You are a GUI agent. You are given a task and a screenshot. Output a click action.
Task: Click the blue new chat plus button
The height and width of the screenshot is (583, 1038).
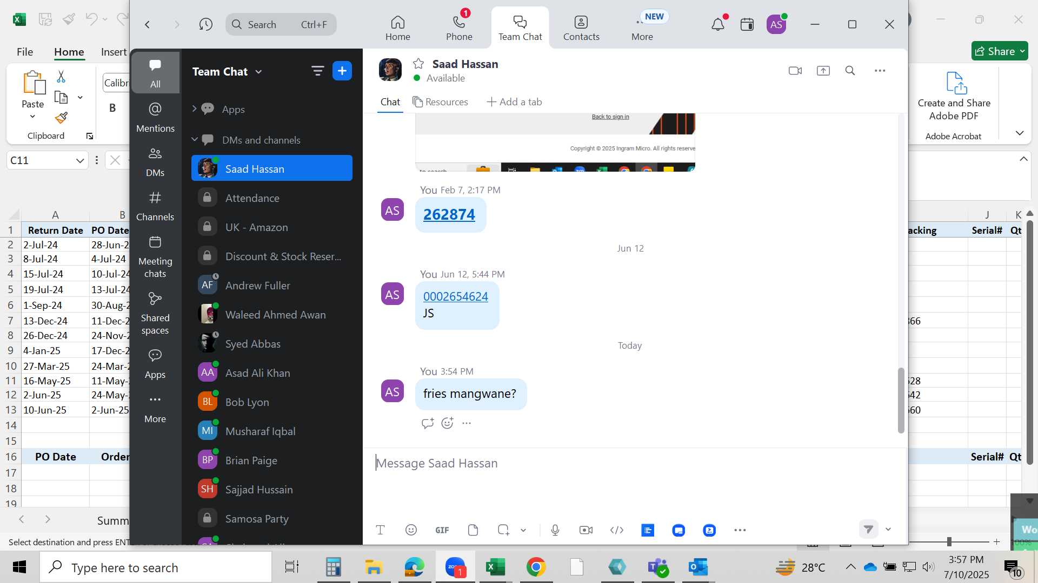tap(342, 71)
